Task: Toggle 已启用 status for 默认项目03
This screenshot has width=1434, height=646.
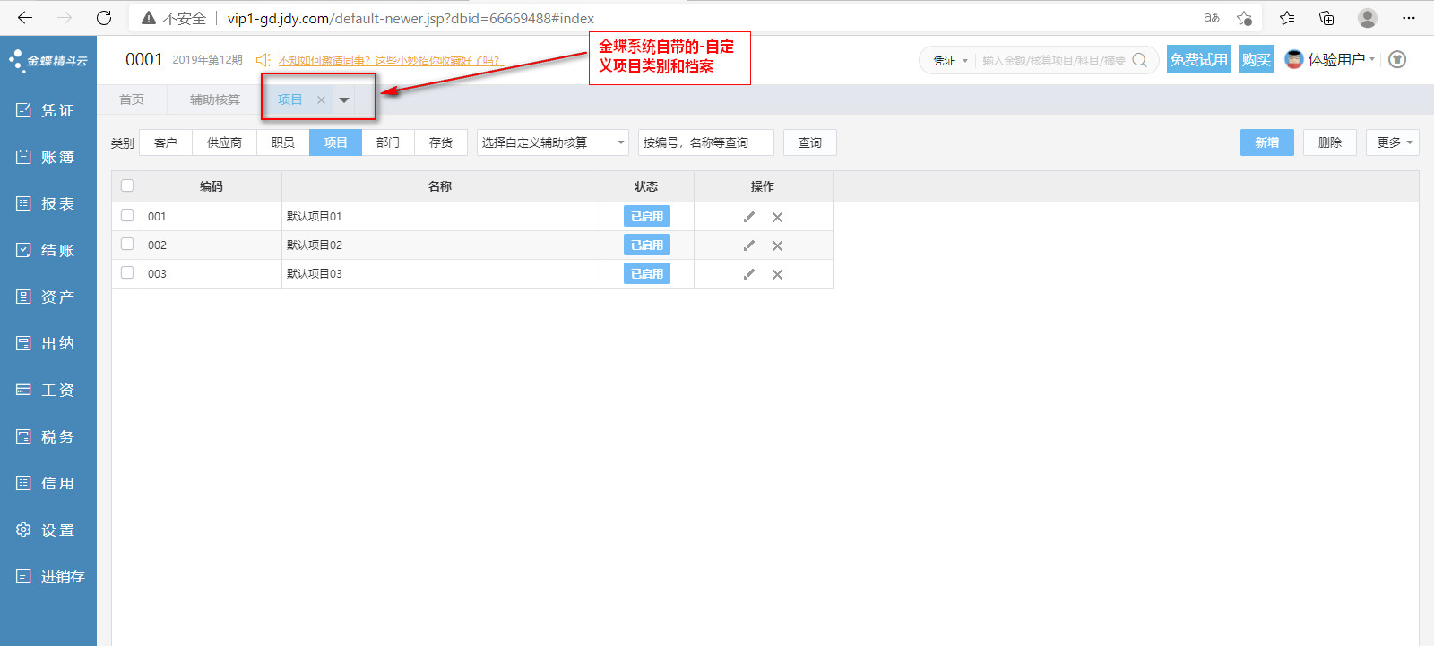Action: pos(647,273)
